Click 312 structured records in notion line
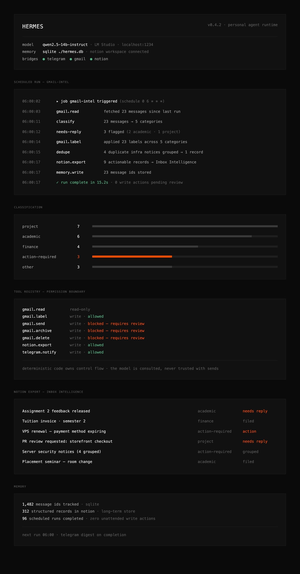 coord(78,511)
